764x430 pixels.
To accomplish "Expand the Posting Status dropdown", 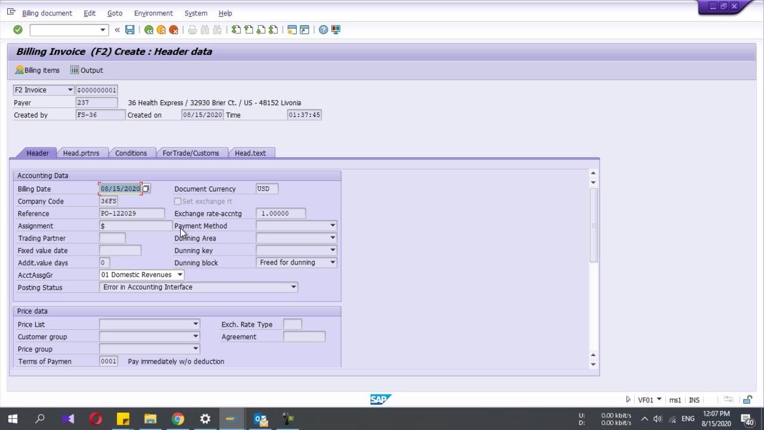I will (x=293, y=287).
